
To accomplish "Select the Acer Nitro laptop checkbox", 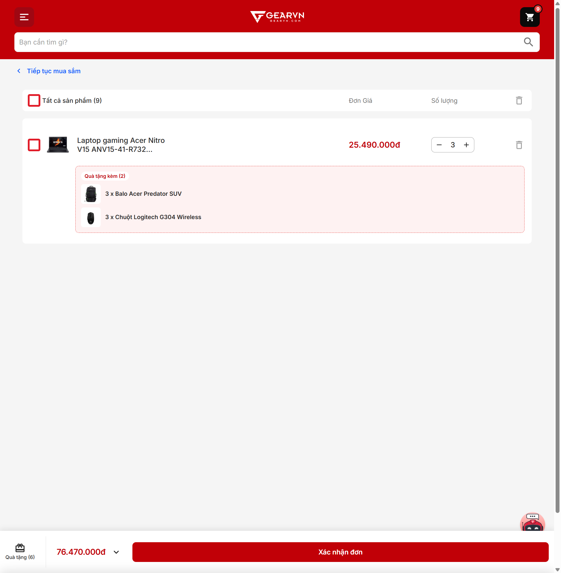I will pyautogui.click(x=34, y=145).
